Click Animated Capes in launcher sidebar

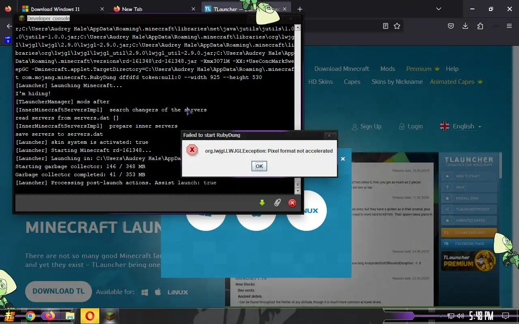click(x=469, y=220)
